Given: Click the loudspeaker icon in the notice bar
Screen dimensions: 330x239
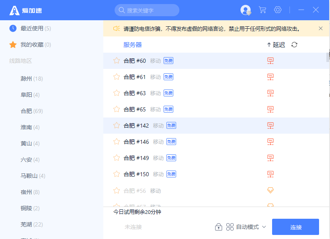Looking at the screenshot, I should (117, 28).
